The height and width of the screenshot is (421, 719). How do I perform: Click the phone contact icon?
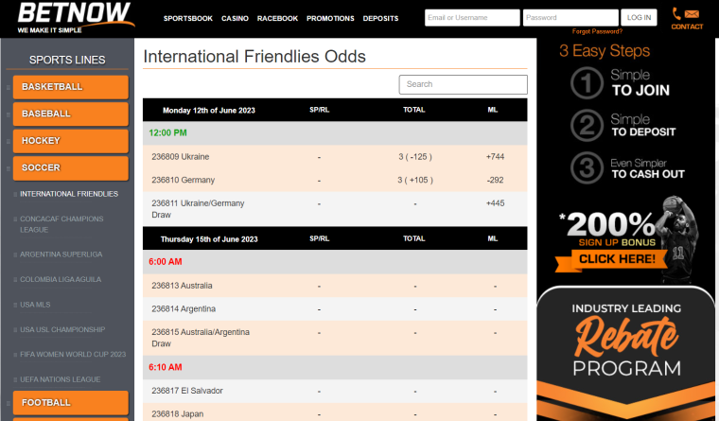[x=676, y=13]
